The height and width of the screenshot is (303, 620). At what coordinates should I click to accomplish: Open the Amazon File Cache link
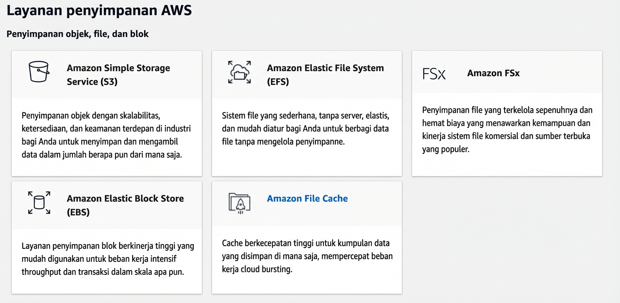pyautogui.click(x=307, y=198)
